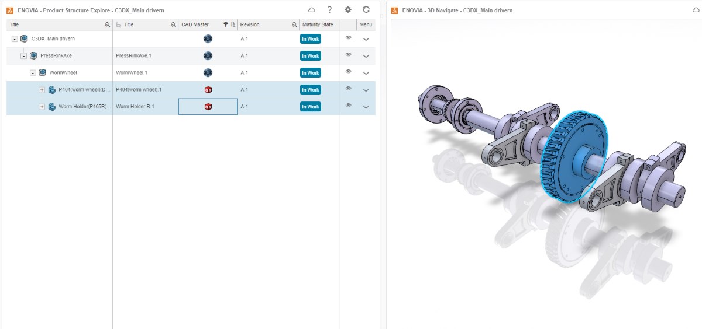
Task: Click revision A.1 of C3DX_Main drivern row
Action: [245, 38]
